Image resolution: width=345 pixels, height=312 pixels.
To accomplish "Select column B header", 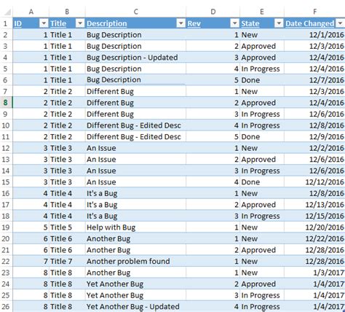I will coord(67,12).
